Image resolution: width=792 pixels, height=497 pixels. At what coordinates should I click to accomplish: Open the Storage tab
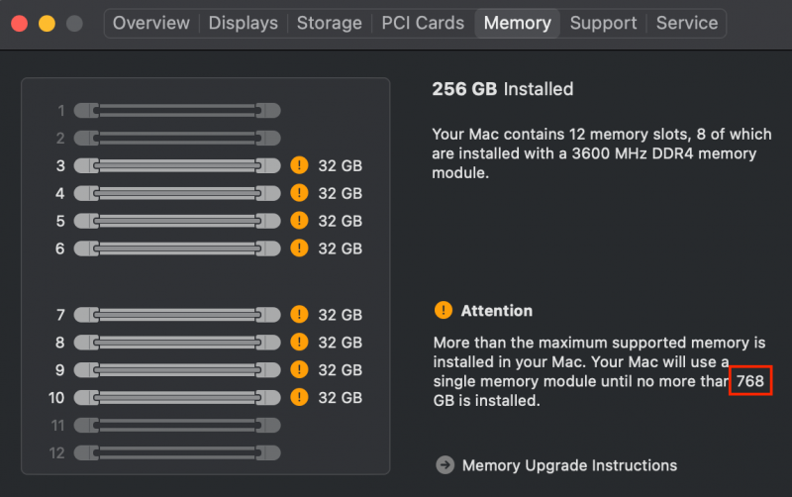click(x=329, y=23)
